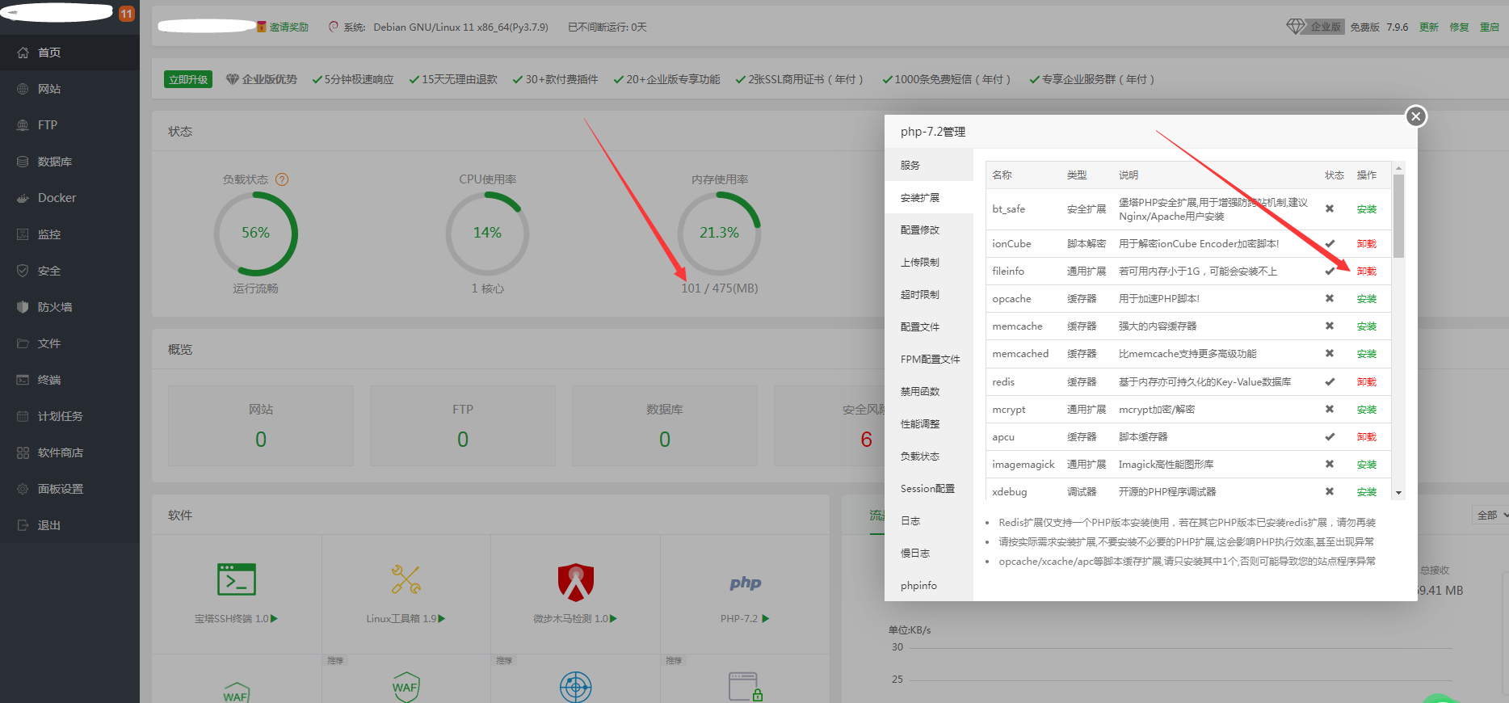Select the 超时限制 tab in php dialog

(x=929, y=294)
